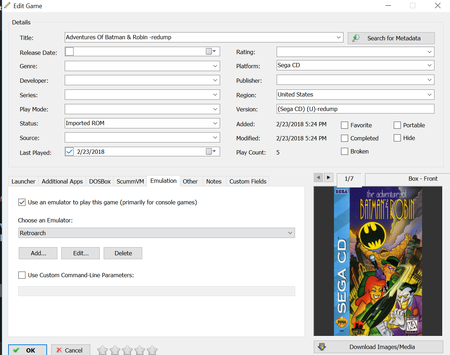450x355 pixels.
Task: Mark the game as Favorite
Action: pyautogui.click(x=345, y=125)
